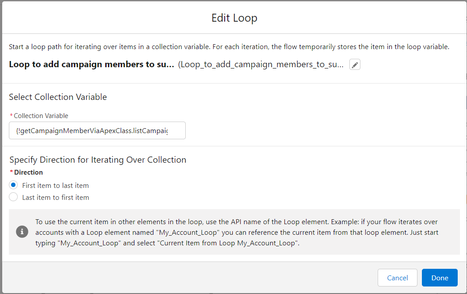
Task: Click the "Select Collection Variable" heading
Action: [x=58, y=97]
